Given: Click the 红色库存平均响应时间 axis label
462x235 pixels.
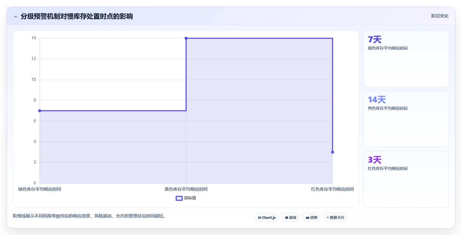Looking at the screenshot, I should tap(333, 189).
